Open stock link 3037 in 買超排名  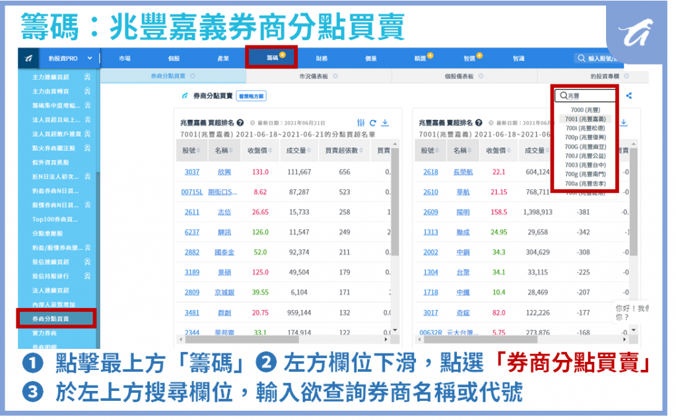(x=192, y=172)
